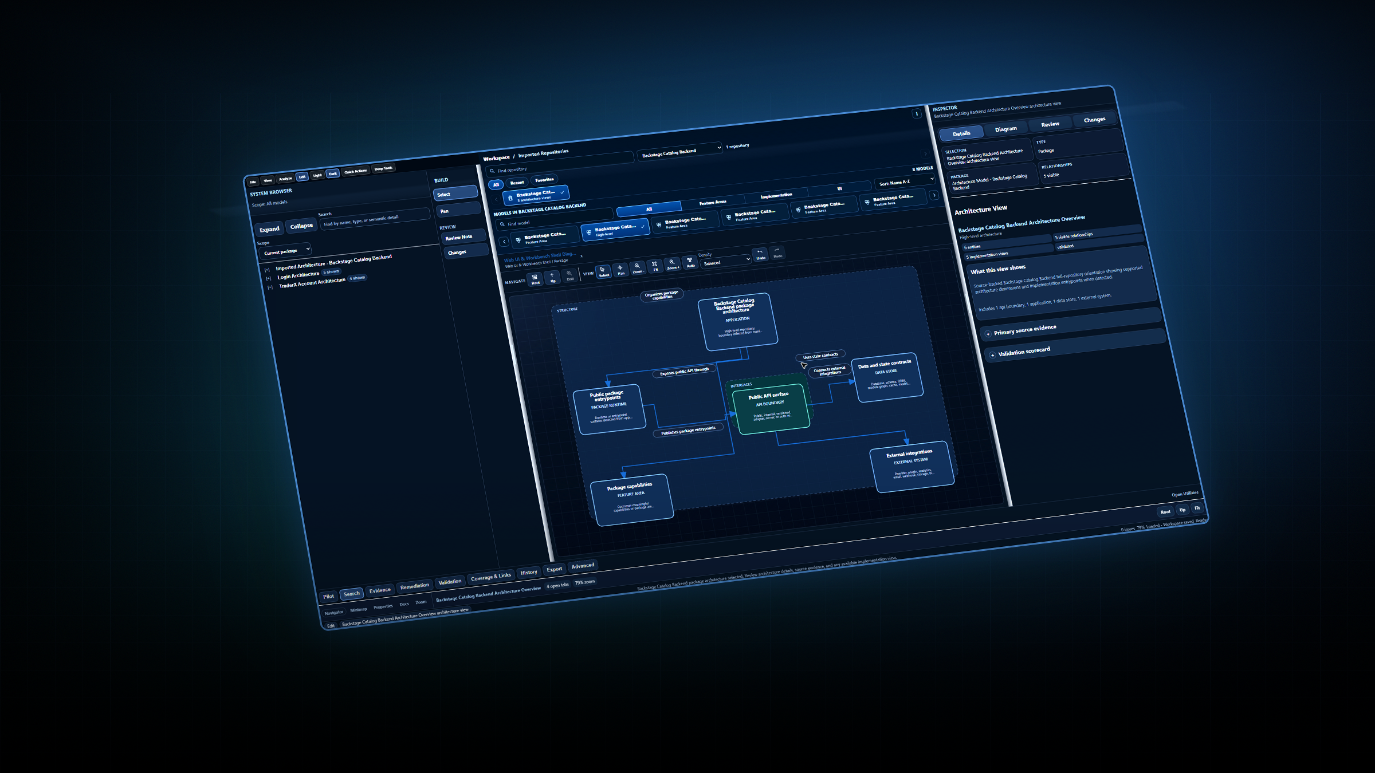Select the Recent repository filter pill

[517, 182]
